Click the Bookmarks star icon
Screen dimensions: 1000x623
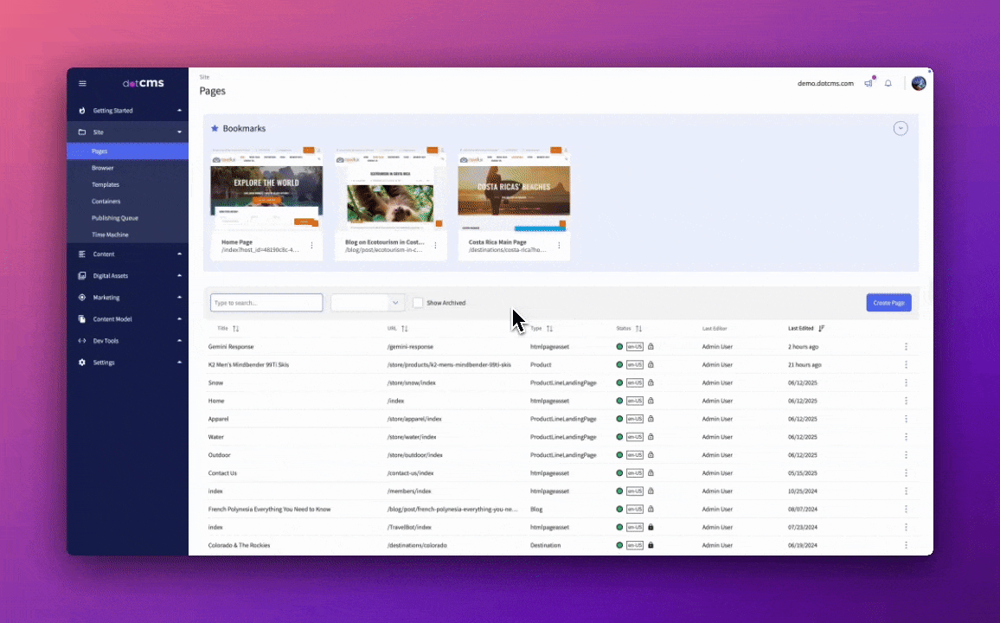point(215,128)
